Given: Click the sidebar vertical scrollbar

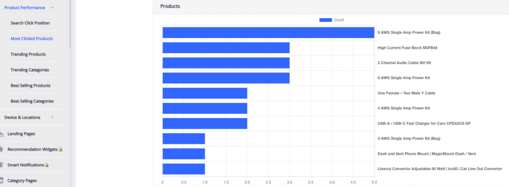Looking at the screenshot, I should click(x=70, y=24).
